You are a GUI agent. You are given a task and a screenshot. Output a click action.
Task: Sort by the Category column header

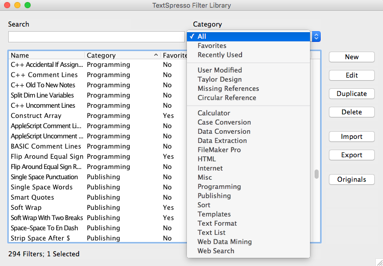click(x=123, y=56)
